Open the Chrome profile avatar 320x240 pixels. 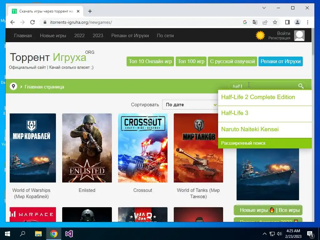coord(297,22)
